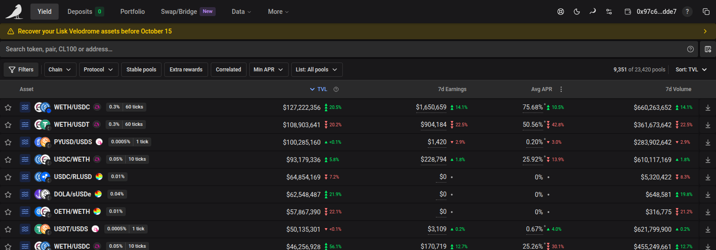This screenshot has width=716, height=250.
Task: Open settings sliders icon in the header
Action: 609,12
